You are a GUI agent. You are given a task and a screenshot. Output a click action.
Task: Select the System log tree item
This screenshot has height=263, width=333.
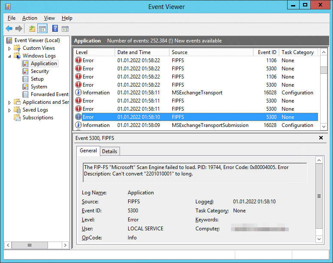(39, 87)
